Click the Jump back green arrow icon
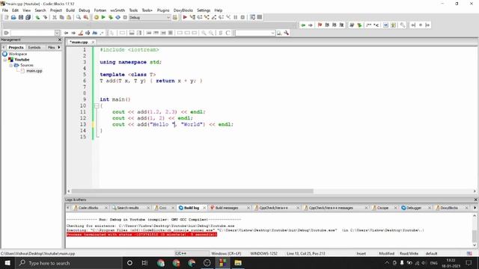Screen dimensions: 479x269 pos(303,25)
